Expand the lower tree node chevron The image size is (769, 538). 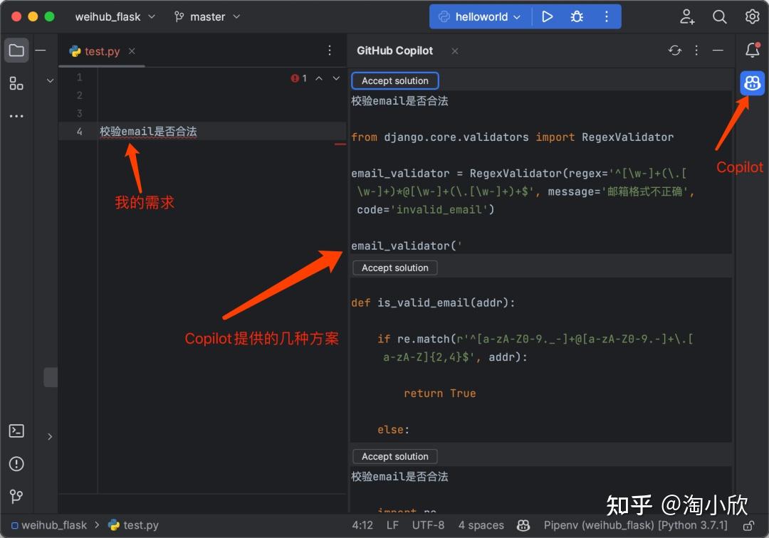click(x=50, y=436)
